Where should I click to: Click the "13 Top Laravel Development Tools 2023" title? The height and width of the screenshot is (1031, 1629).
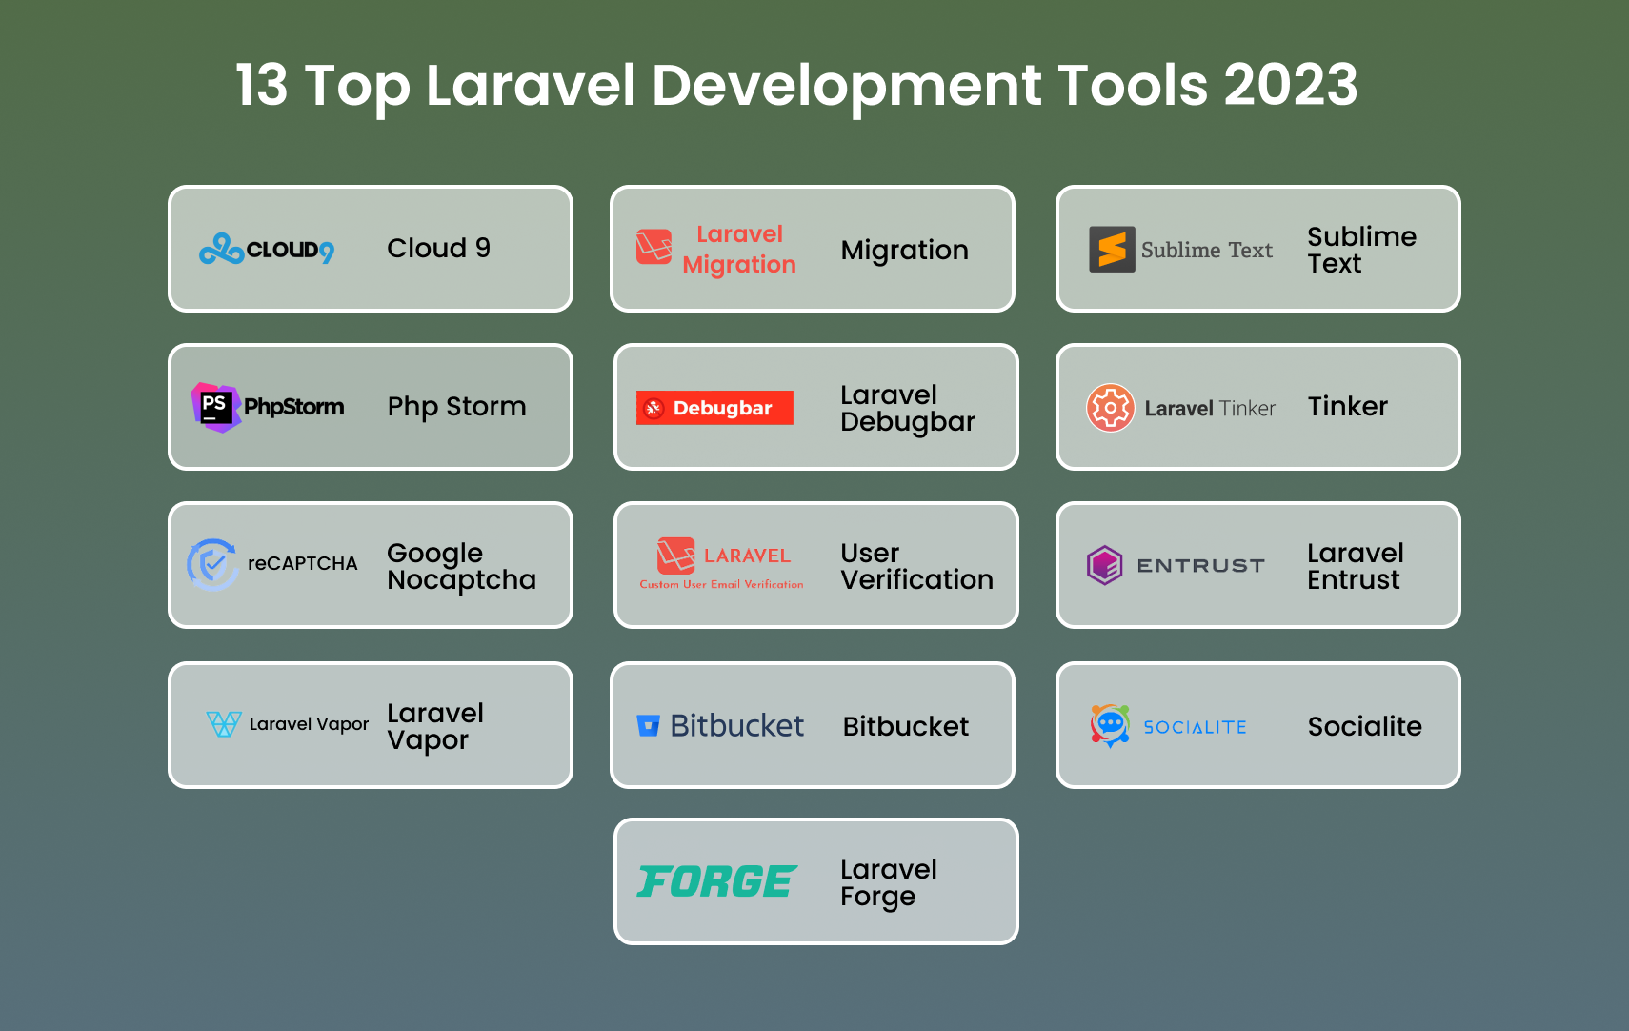(x=796, y=87)
